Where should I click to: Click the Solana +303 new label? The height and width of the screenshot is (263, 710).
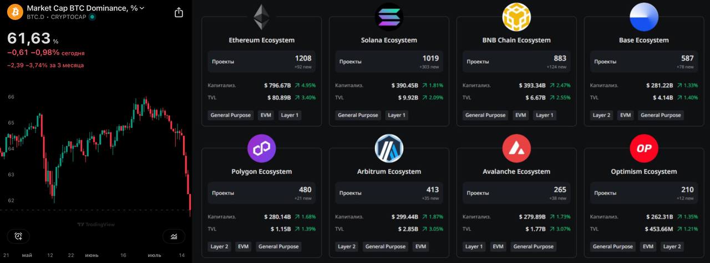pyautogui.click(x=430, y=67)
